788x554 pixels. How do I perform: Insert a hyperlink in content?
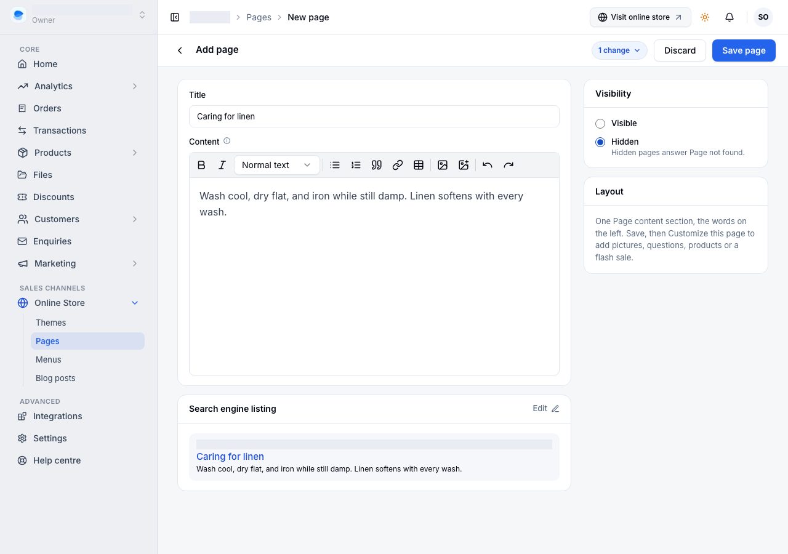click(398, 165)
